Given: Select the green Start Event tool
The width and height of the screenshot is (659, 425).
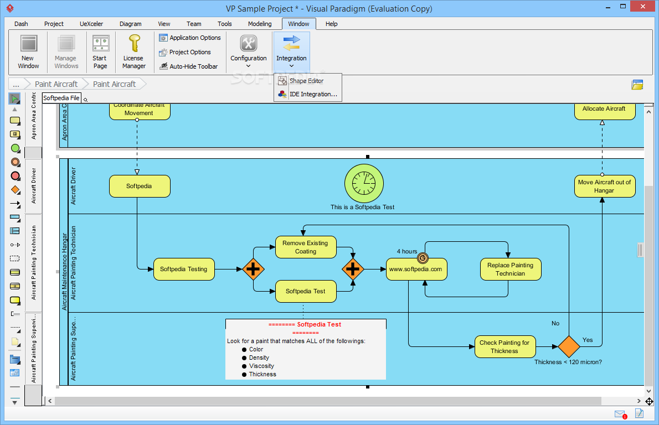Looking at the screenshot, I should point(15,148).
